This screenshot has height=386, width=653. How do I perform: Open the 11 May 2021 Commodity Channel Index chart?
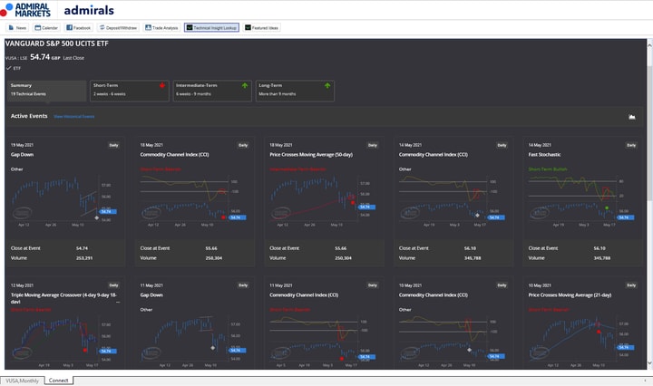click(x=324, y=341)
